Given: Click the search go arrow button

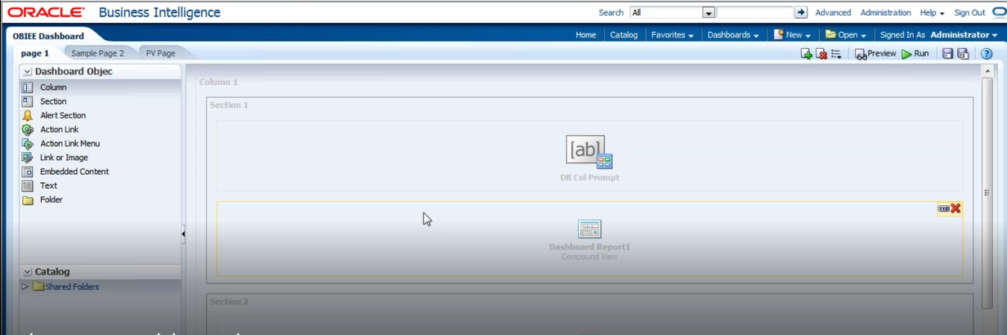Looking at the screenshot, I should [x=802, y=12].
